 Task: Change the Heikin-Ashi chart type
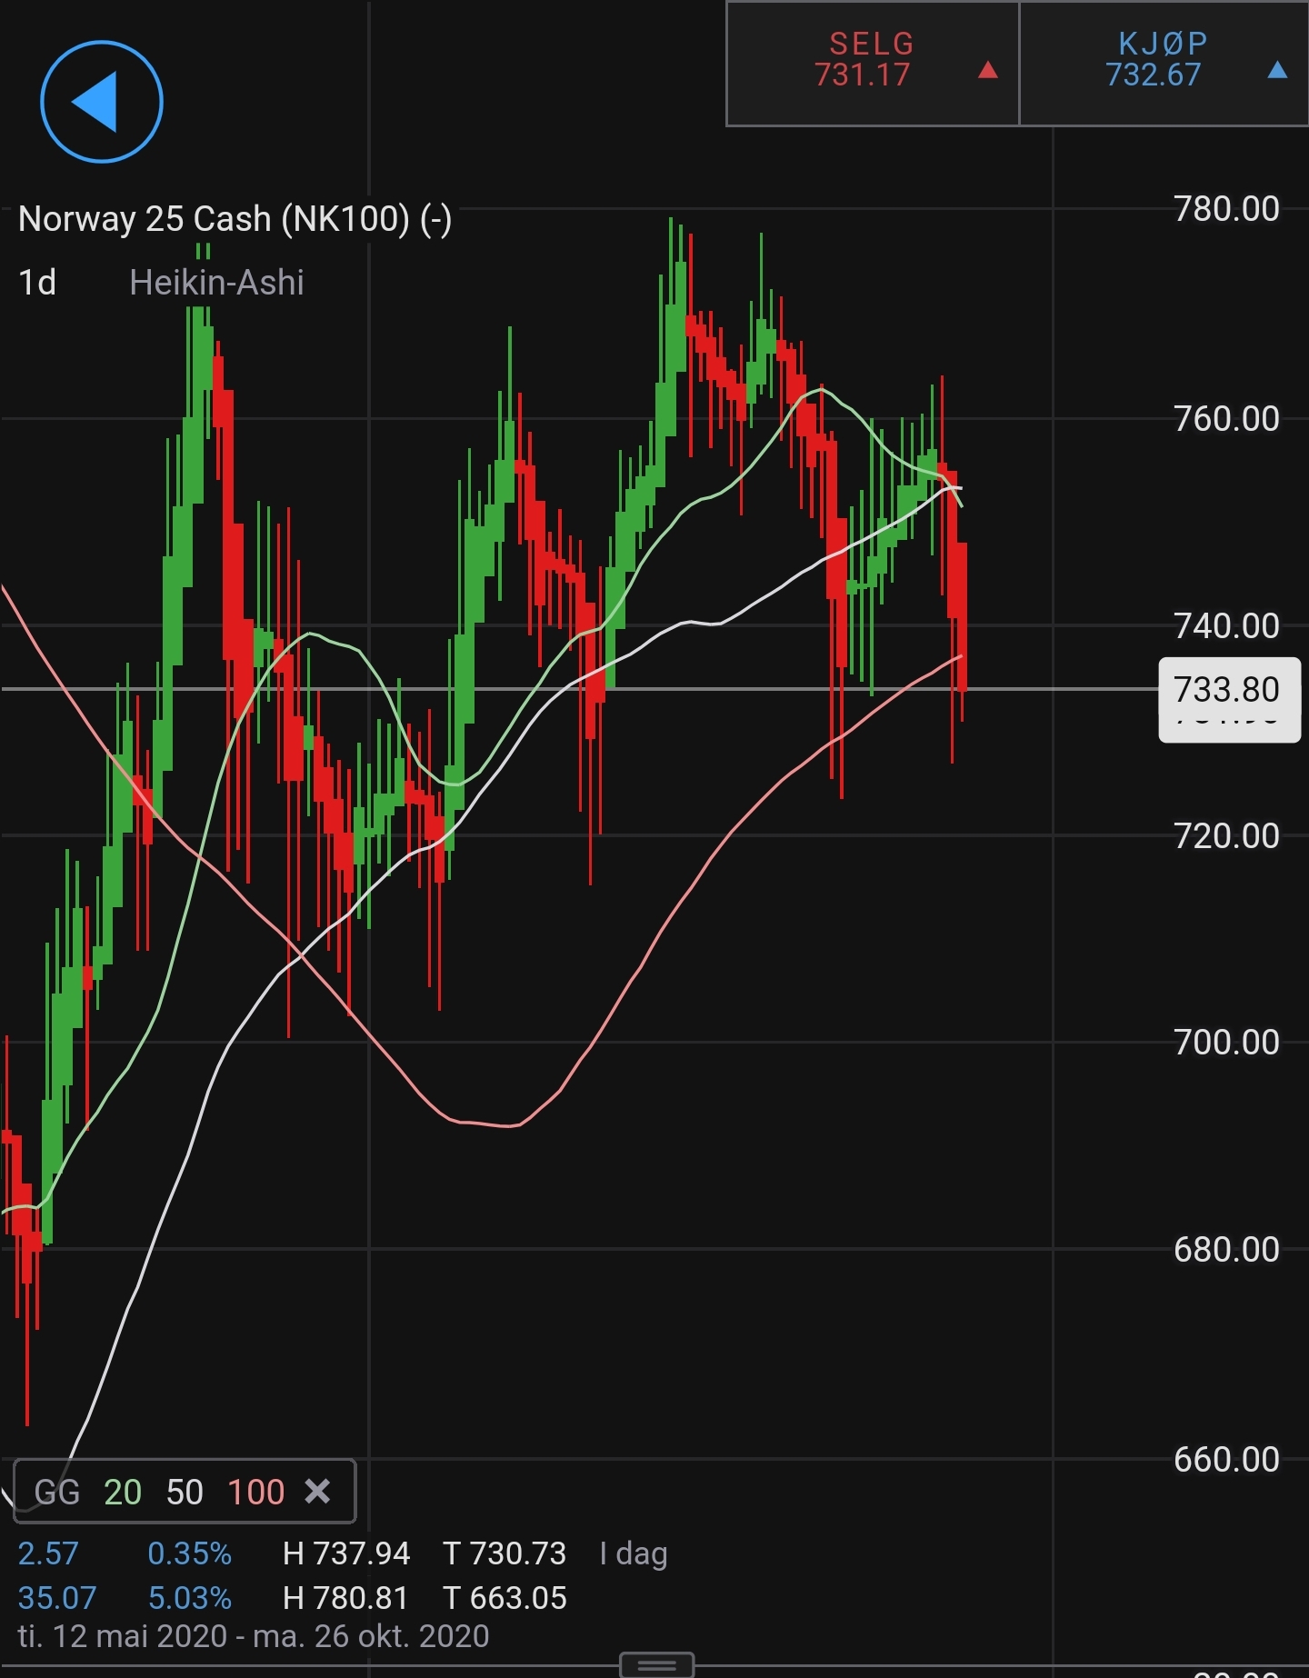216,283
